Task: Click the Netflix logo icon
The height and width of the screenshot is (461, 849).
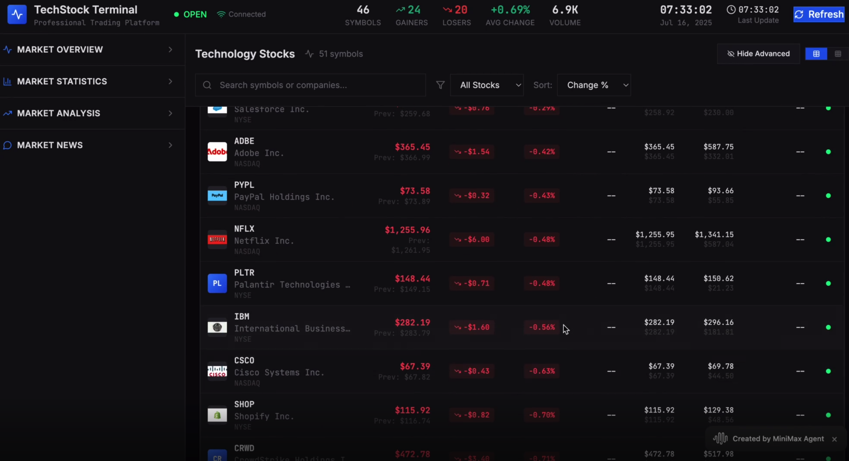Action: click(x=217, y=240)
